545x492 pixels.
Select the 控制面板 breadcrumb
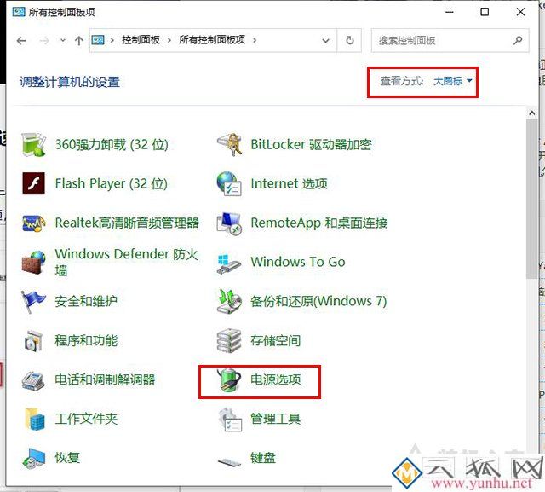(141, 40)
